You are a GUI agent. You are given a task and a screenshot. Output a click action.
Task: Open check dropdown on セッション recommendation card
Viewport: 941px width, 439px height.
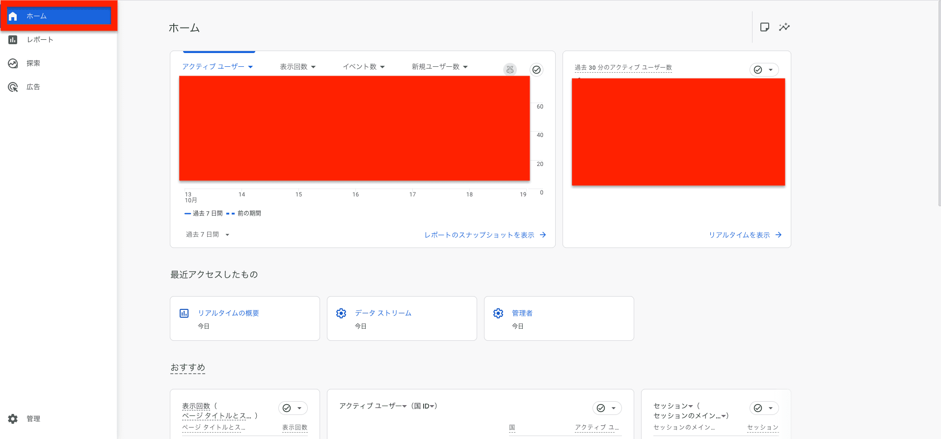(x=764, y=408)
